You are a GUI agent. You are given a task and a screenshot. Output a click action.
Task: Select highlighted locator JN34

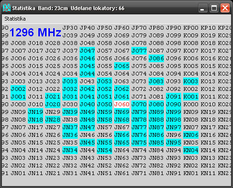click(x=70, y=150)
